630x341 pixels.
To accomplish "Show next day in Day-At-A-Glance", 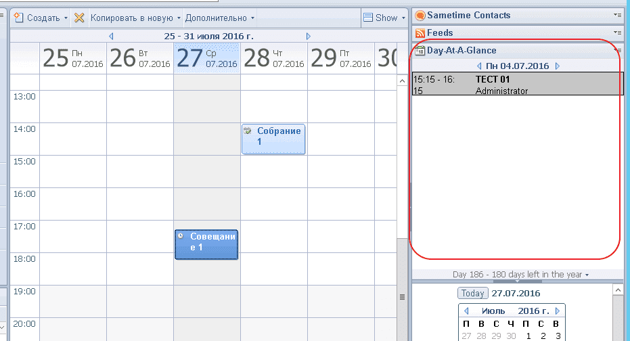I will pos(558,66).
